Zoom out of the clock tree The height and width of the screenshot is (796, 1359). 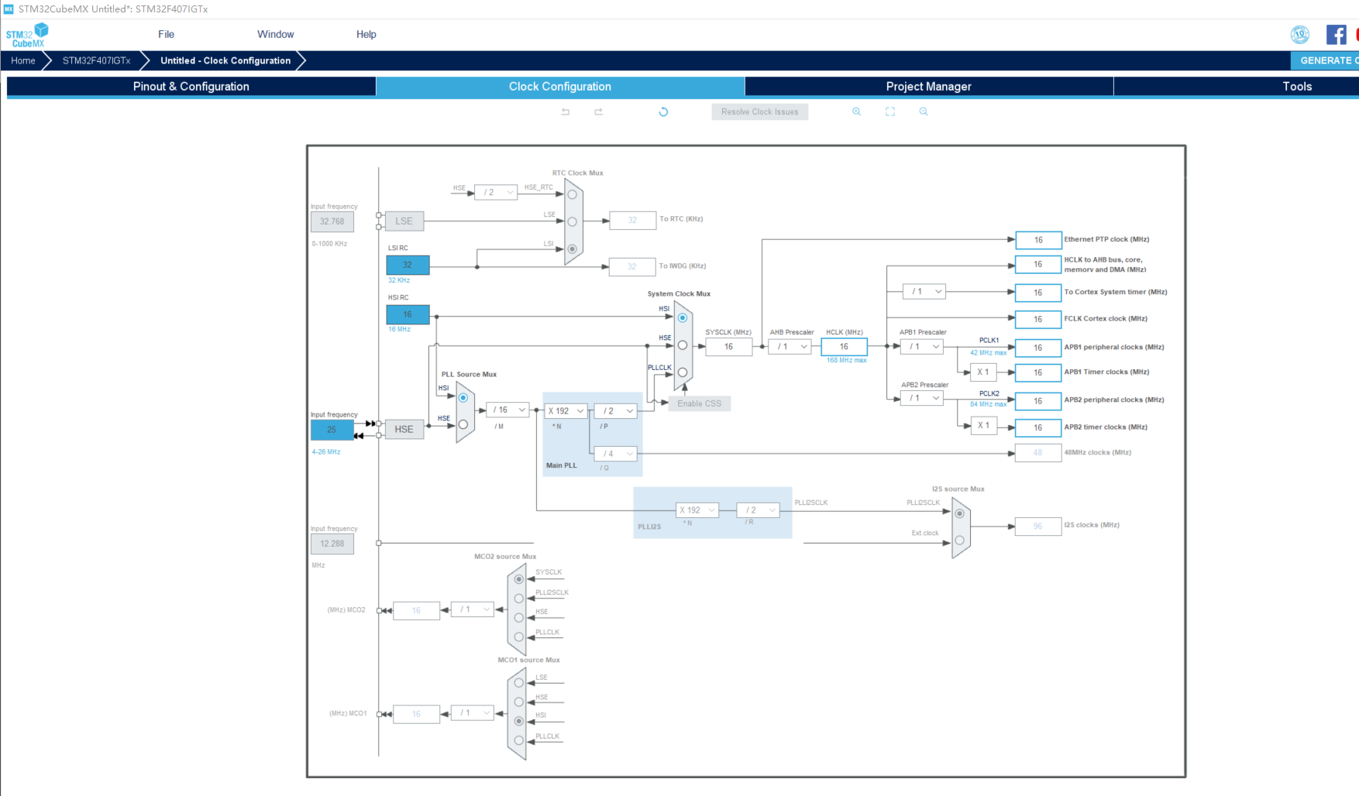tap(924, 112)
